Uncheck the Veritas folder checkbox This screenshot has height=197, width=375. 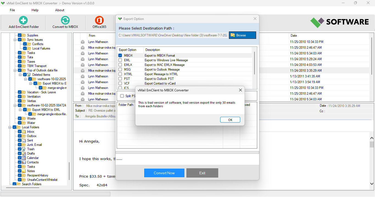click(x=20, y=101)
